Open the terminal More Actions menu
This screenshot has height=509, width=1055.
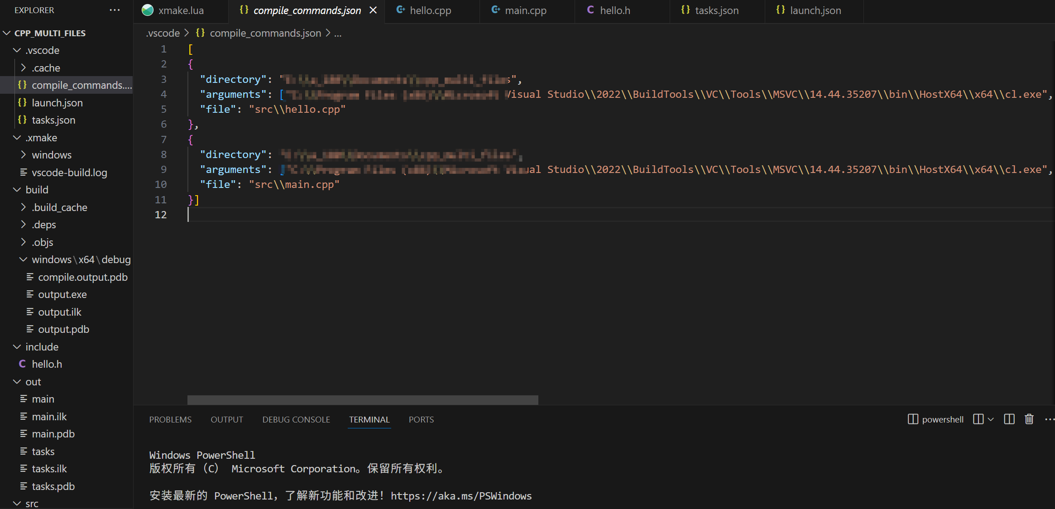pos(1050,419)
